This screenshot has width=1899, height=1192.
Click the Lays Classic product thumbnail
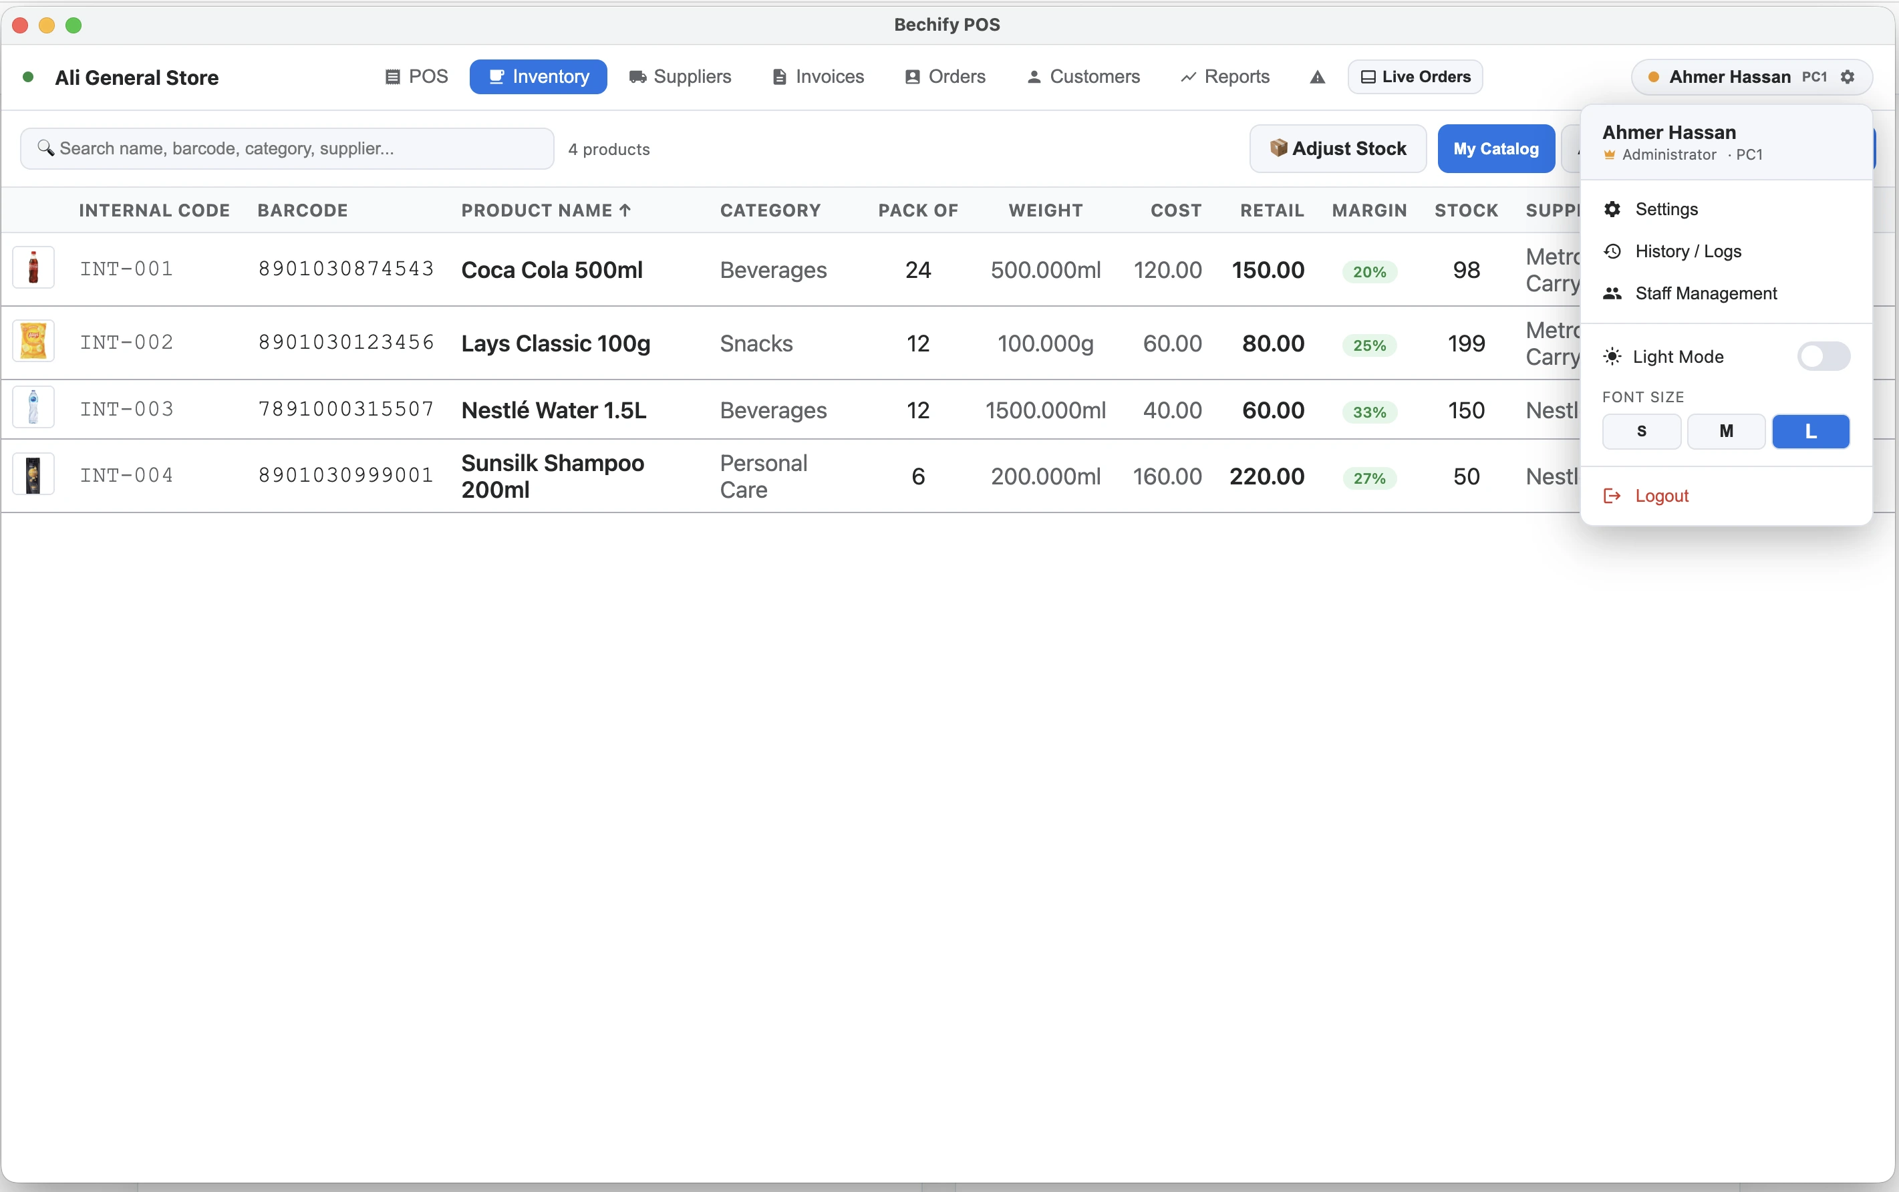point(33,341)
